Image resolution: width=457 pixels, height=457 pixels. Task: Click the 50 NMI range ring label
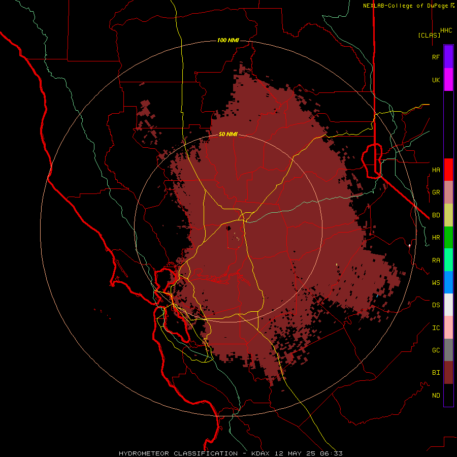pos(228,134)
